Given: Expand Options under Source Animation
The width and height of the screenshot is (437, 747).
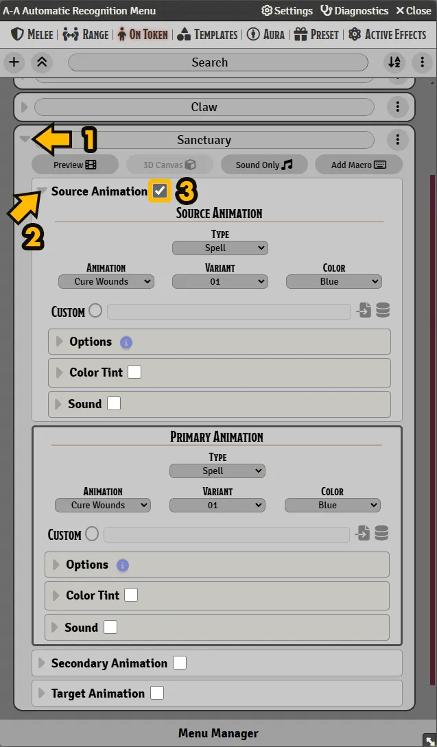Looking at the screenshot, I should pos(60,341).
